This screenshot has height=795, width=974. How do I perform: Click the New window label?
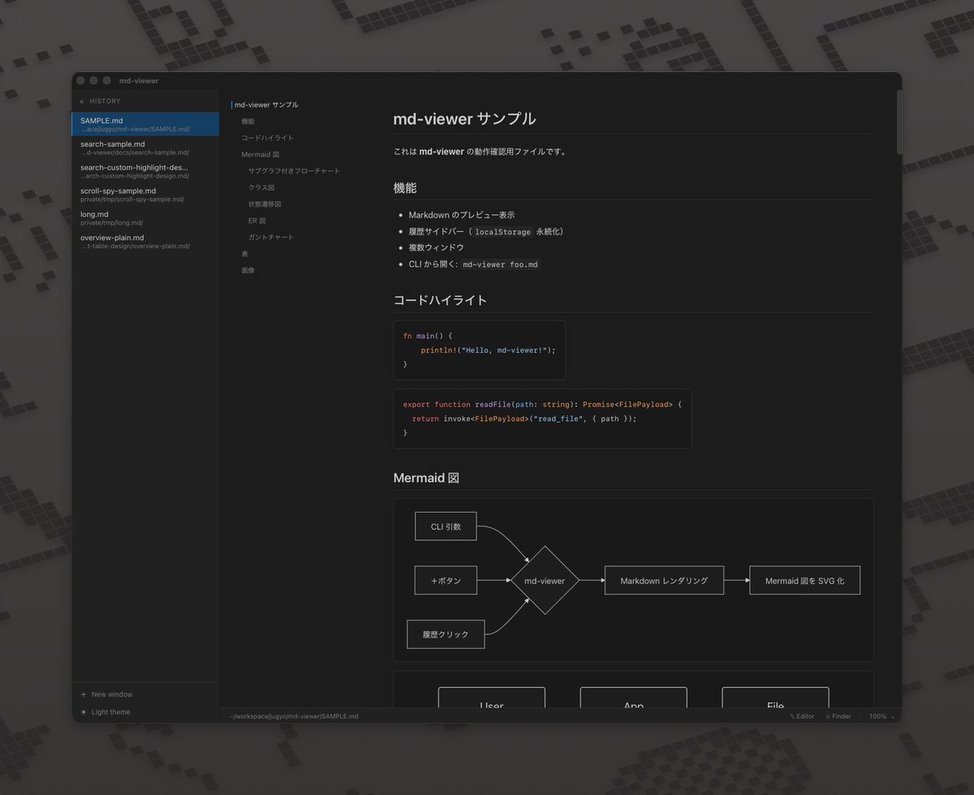click(112, 694)
